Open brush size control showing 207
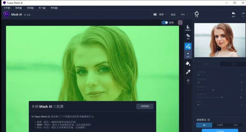246x132 pixels. tap(188, 55)
